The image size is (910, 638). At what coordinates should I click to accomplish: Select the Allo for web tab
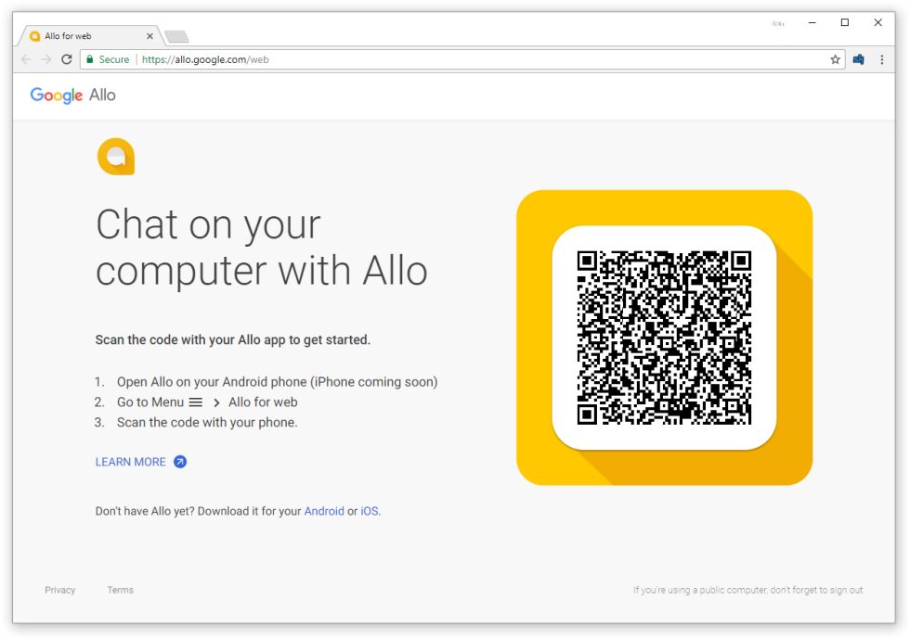[x=90, y=36]
